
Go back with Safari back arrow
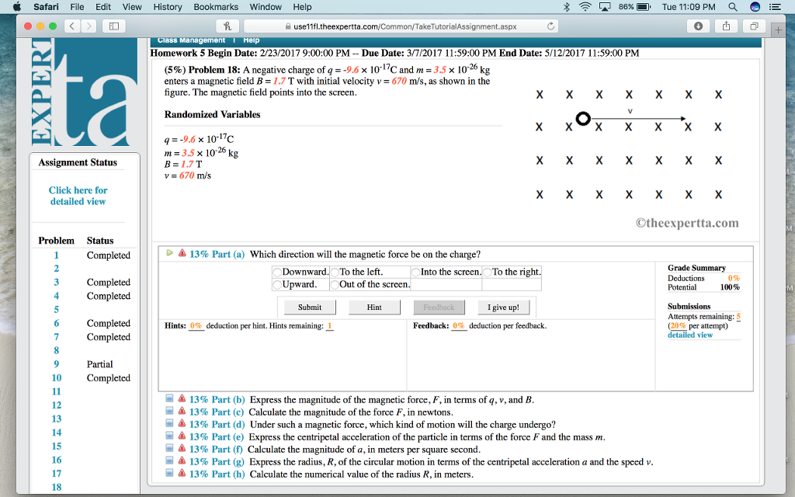[x=72, y=26]
